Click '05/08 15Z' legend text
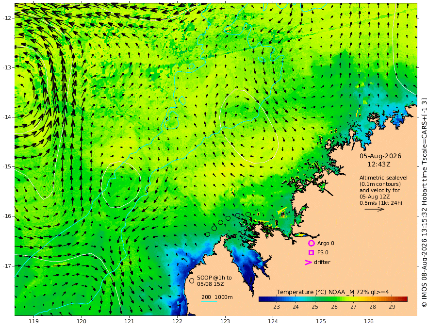 point(210,284)
